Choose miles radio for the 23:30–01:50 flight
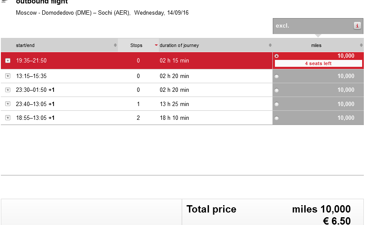 click(x=277, y=90)
